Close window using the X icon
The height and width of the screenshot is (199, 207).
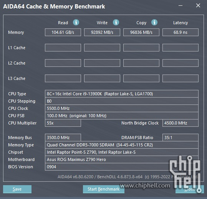tap(198, 5)
